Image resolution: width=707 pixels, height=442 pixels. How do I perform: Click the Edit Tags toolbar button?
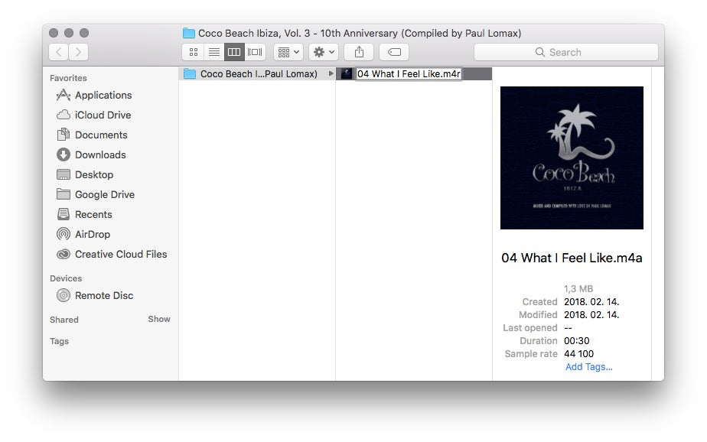coord(394,52)
